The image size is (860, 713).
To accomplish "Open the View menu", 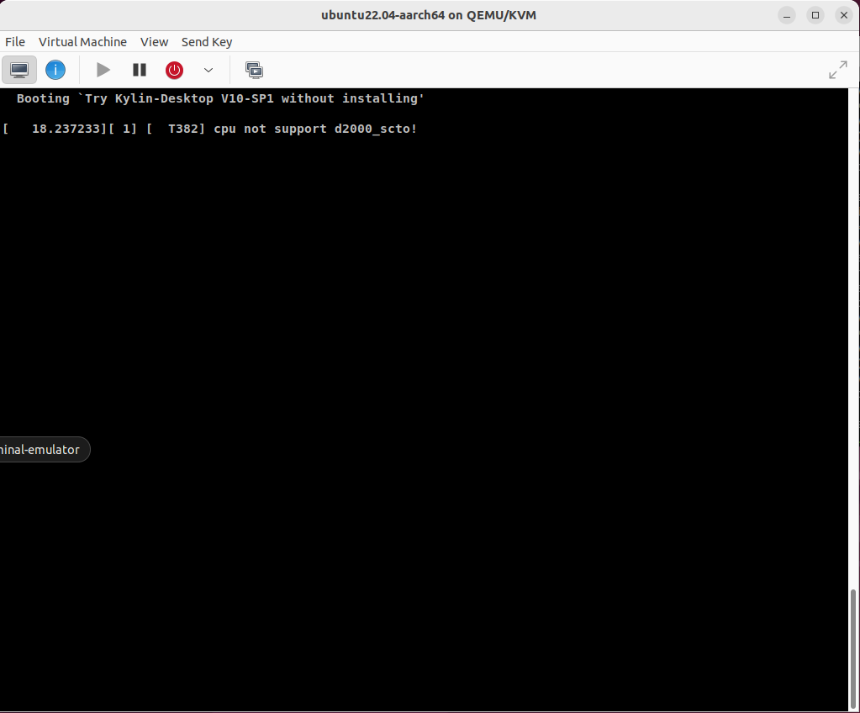I will 154,42.
